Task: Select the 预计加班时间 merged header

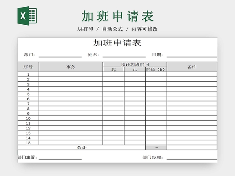Action: (135, 65)
